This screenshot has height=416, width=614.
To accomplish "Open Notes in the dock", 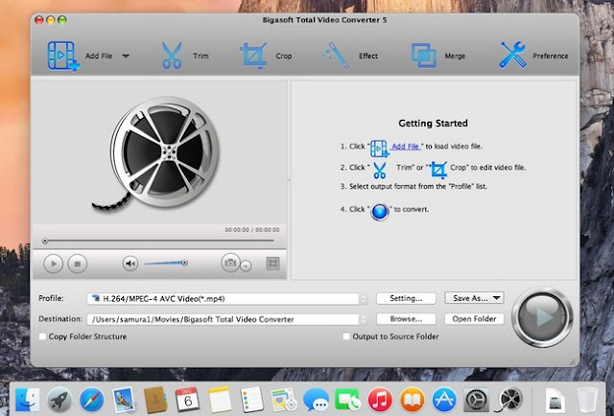I will pyautogui.click(x=220, y=400).
